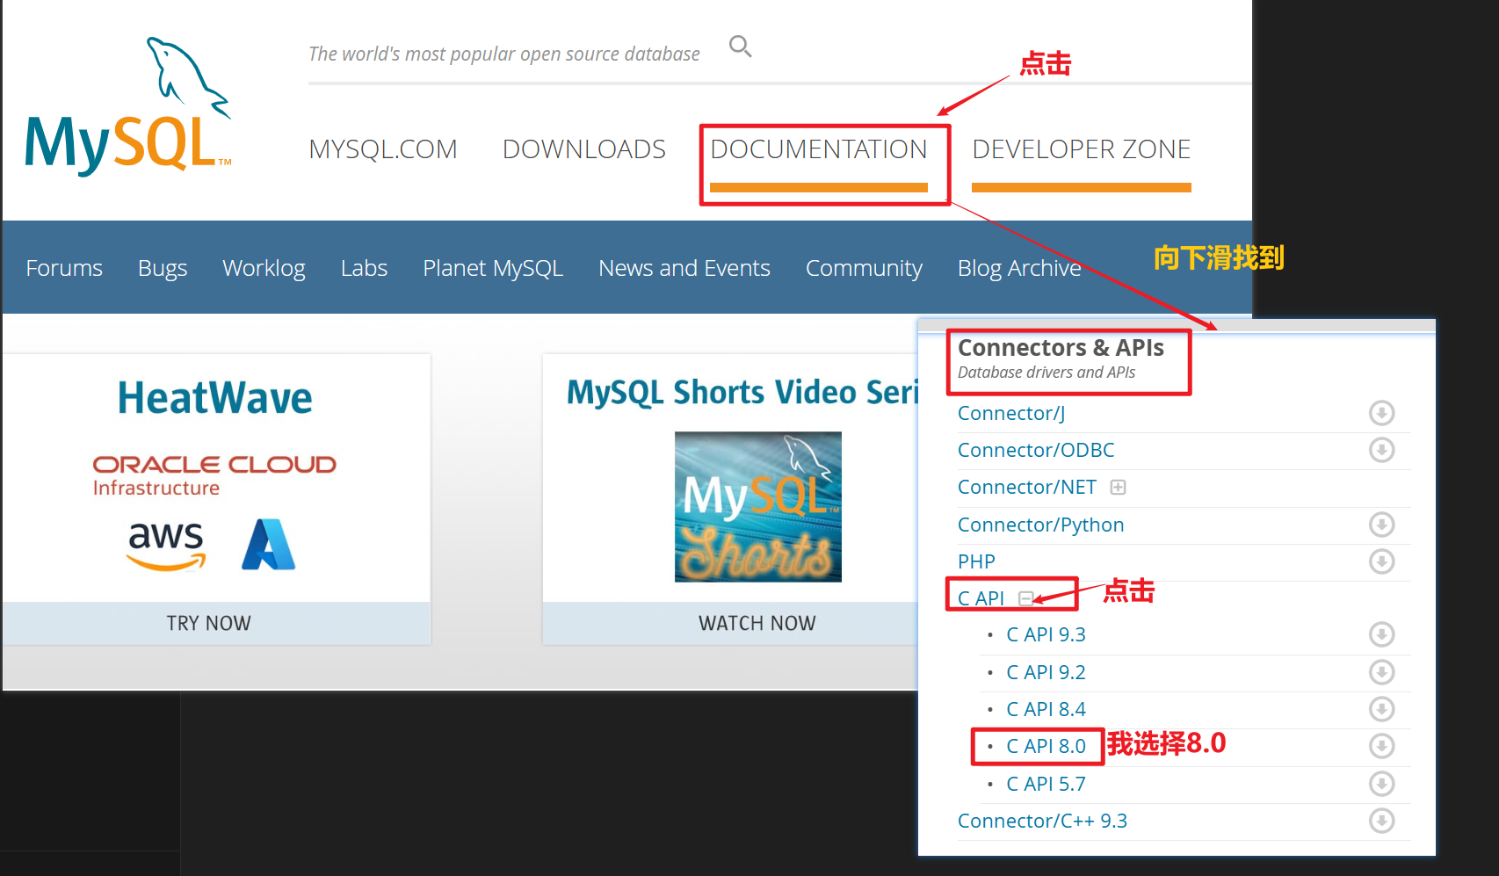Click PHP row download arrow icon

pyautogui.click(x=1381, y=561)
